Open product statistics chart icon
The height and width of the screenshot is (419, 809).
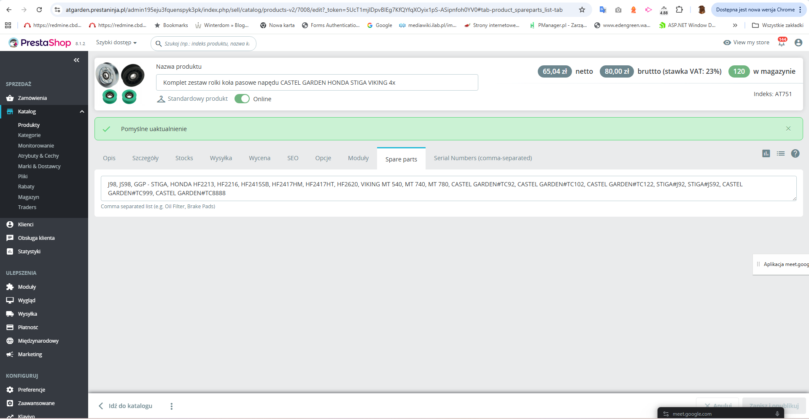click(766, 153)
